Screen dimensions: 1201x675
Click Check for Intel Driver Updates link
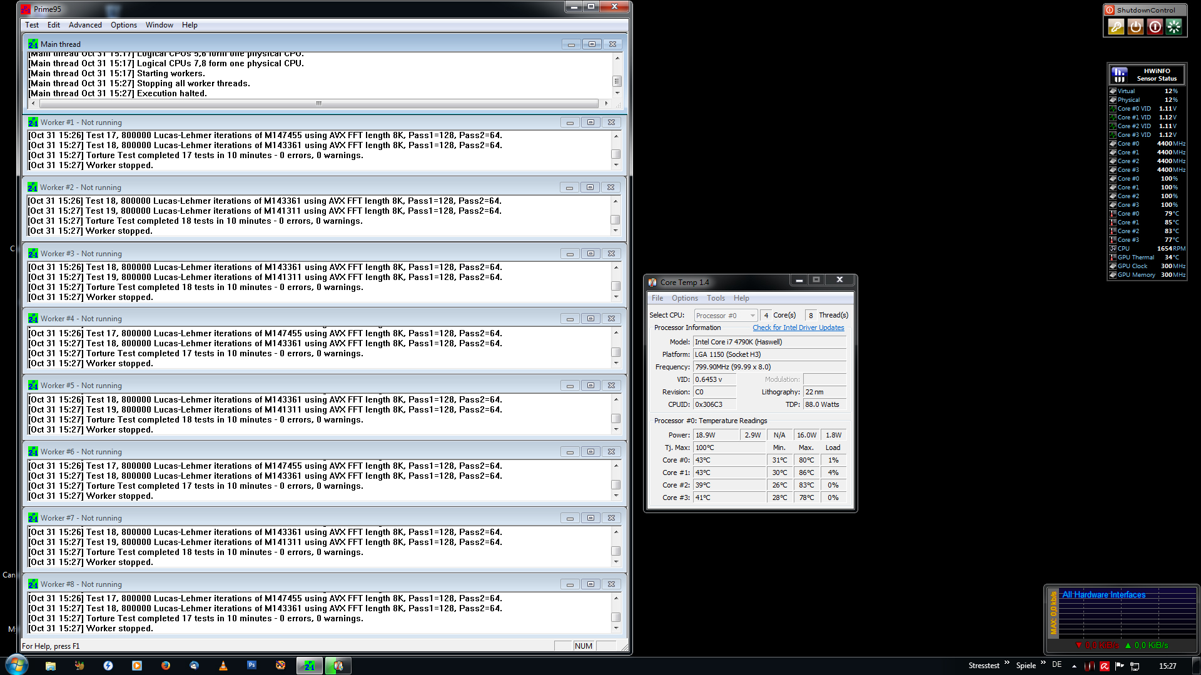798,327
